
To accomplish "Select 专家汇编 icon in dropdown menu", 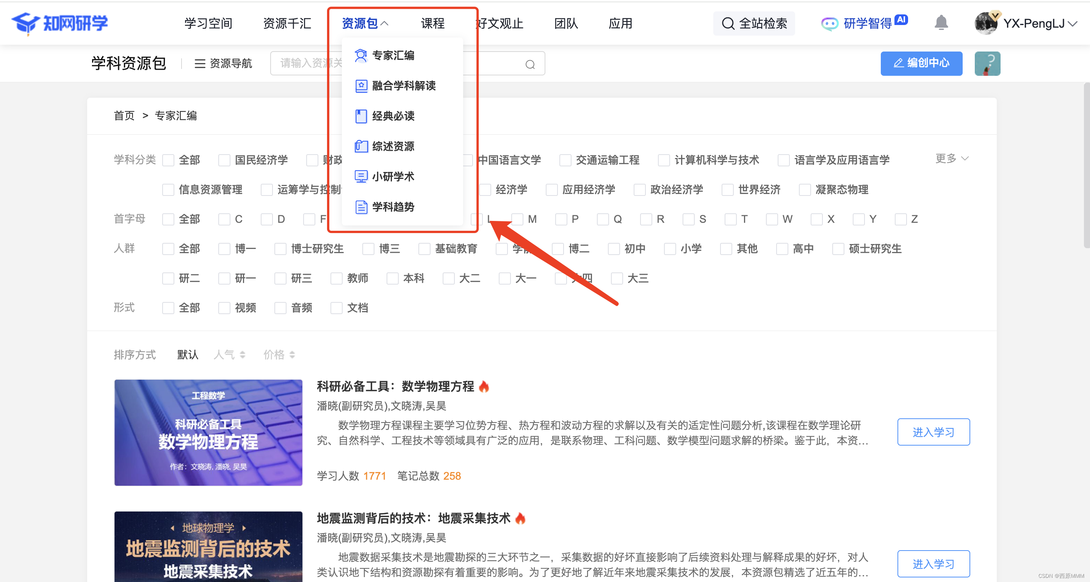I will click(361, 55).
